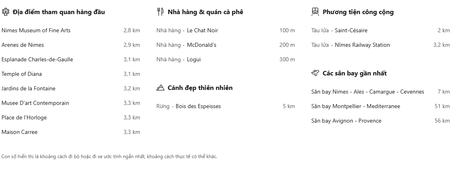The width and height of the screenshot is (451, 169).
Task: Click Sân bay Montpellier - Mediterranee
Action: click(x=356, y=106)
